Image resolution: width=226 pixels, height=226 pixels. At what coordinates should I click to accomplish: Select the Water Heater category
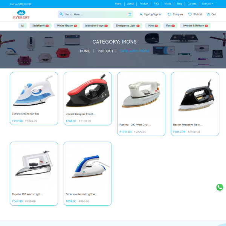pyautogui.click(x=67, y=26)
